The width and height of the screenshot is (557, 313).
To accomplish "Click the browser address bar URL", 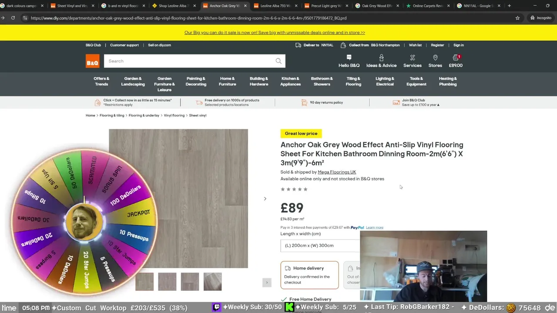I will click(189, 18).
